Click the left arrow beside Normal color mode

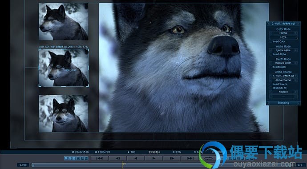[271, 33]
